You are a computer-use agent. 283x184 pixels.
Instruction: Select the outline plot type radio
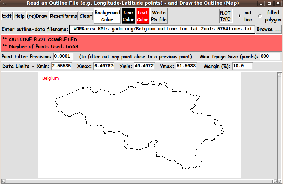point(239,16)
